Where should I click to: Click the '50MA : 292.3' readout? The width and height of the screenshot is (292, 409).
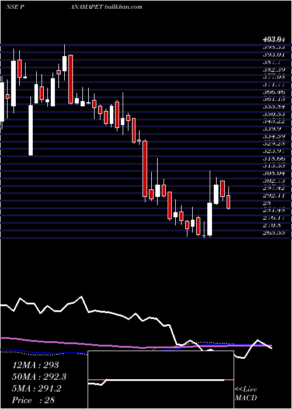[x=39, y=377]
